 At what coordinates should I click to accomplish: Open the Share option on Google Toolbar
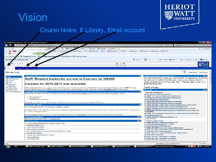[x=70, y=49]
